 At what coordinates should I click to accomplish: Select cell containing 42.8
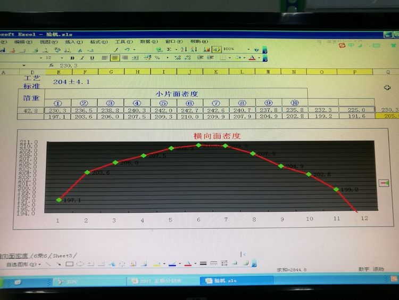pyautogui.click(x=31, y=110)
